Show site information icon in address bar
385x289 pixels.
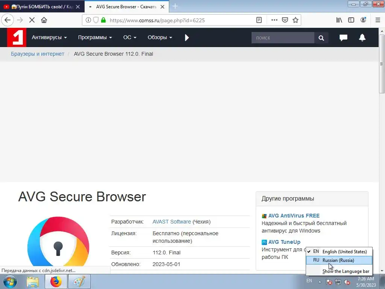[x=88, y=20]
